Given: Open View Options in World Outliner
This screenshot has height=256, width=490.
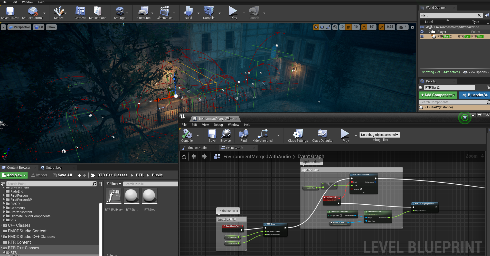Looking at the screenshot, I should [476, 72].
